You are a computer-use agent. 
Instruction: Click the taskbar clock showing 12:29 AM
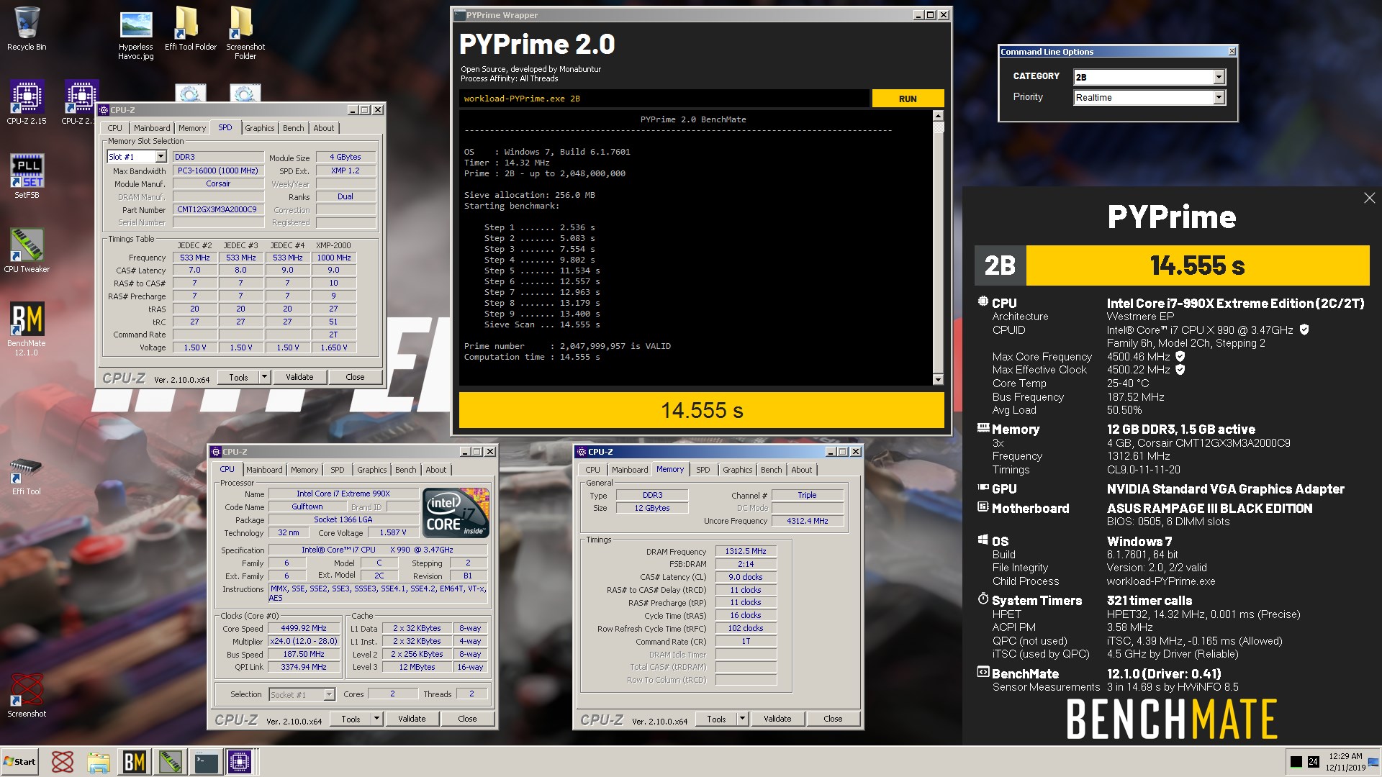pos(1345,762)
